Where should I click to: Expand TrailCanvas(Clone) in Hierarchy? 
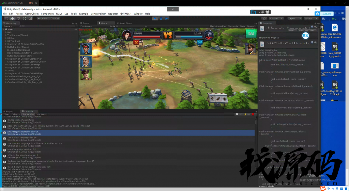pos(6,35)
